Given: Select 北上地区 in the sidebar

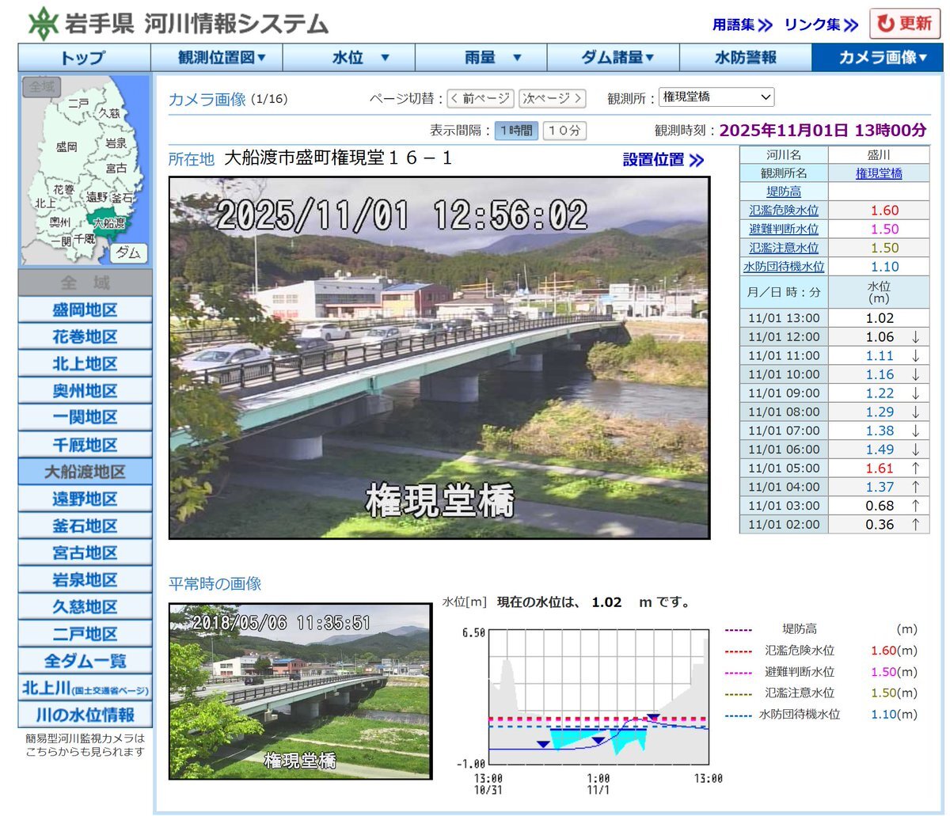Looking at the screenshot, I should coord(85,363).
